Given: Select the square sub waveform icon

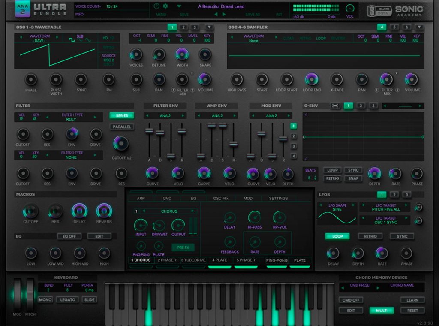Looking at the screenshot, I should pos(72,40).
